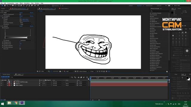Viewport: 191px width, 107px height.
Task: Click After Effects taskbar icon
Action: click(x=22, y=103)
